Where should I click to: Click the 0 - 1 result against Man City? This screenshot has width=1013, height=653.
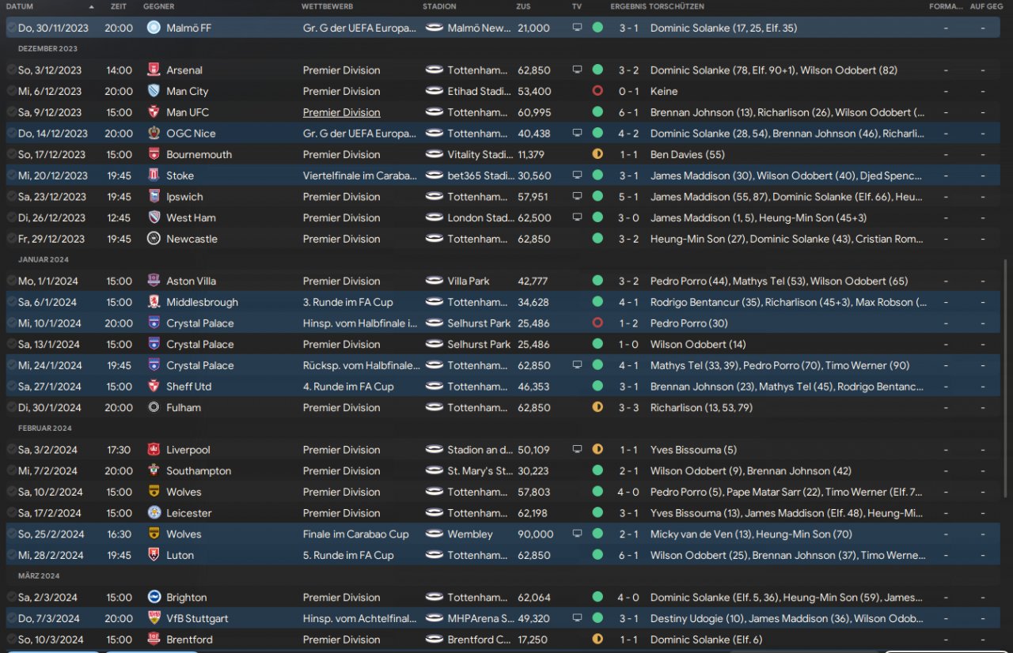click(629, 91)
